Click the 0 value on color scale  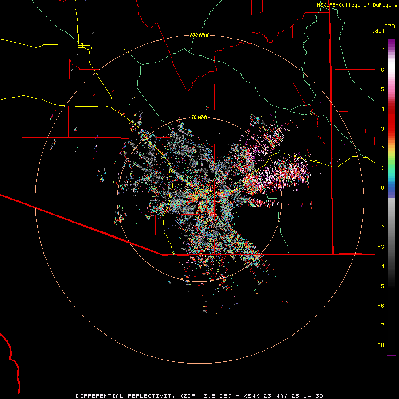click(383, 188)
